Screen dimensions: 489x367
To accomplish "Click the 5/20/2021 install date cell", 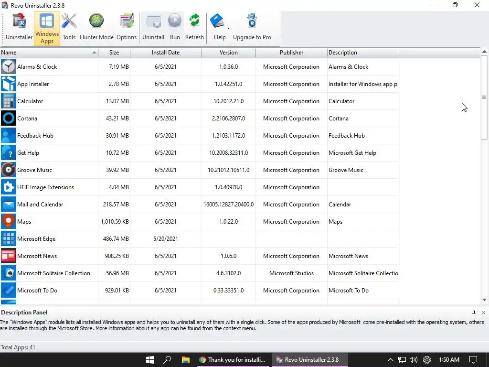I will 166,239.
